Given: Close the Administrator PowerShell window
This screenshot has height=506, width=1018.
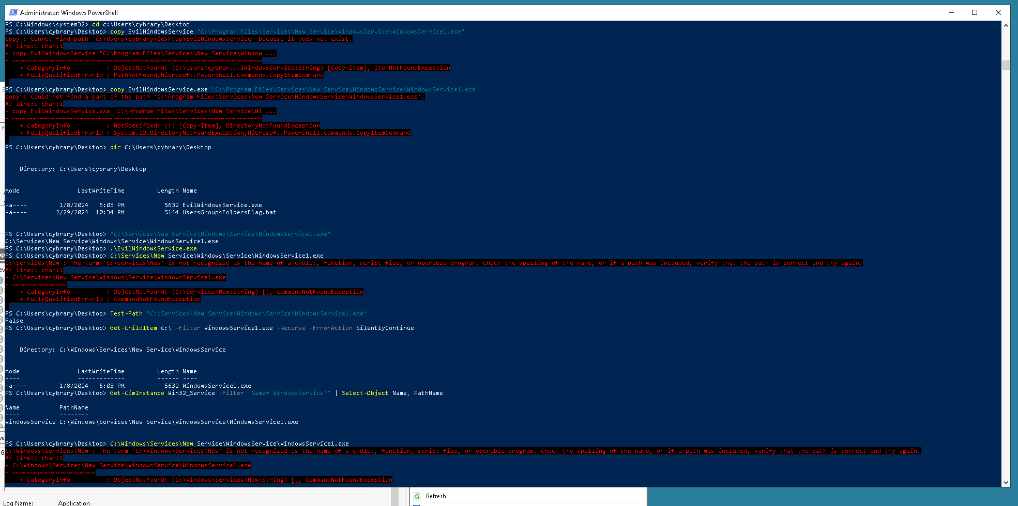Looking at the screenshot, I should (x=998, y=12).
